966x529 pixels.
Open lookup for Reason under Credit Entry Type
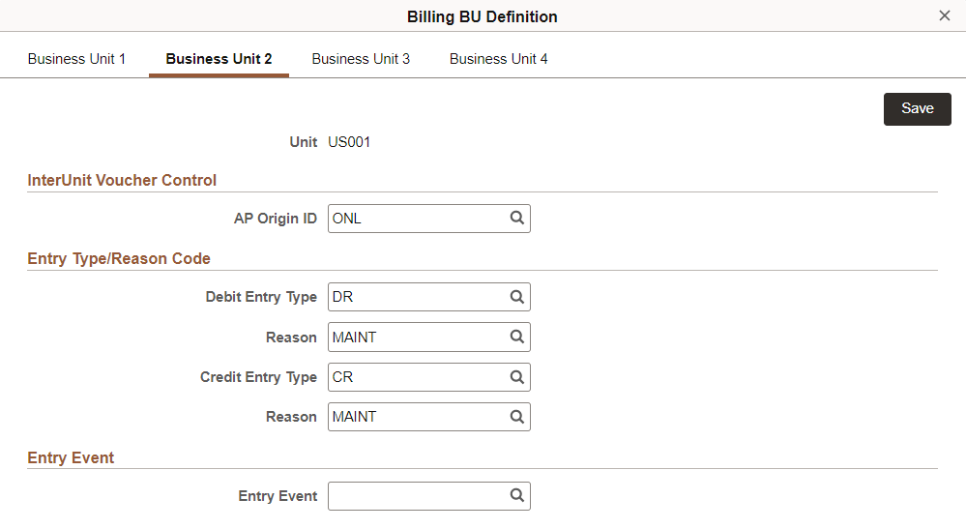tap(517, 417)
